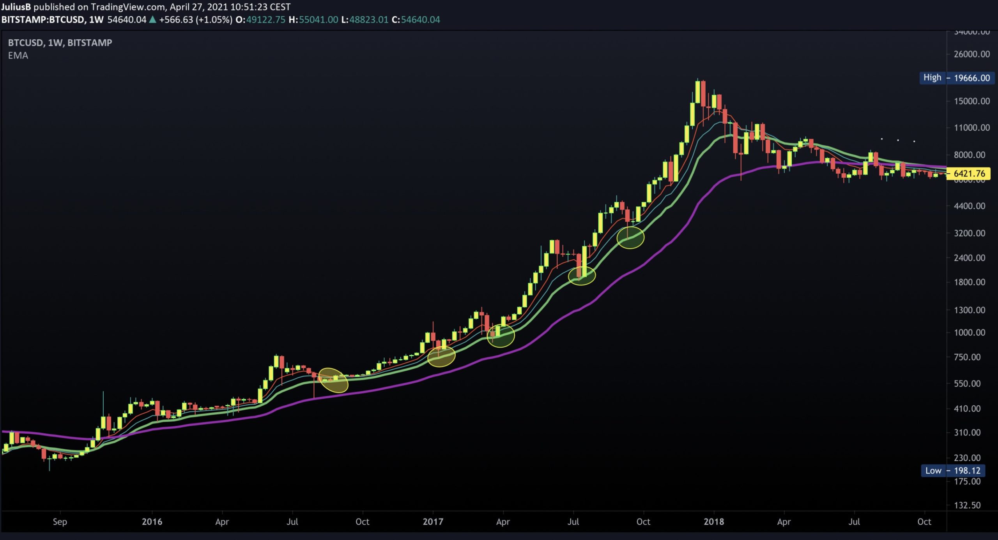Click the 2016 label on the time axis

152,522
